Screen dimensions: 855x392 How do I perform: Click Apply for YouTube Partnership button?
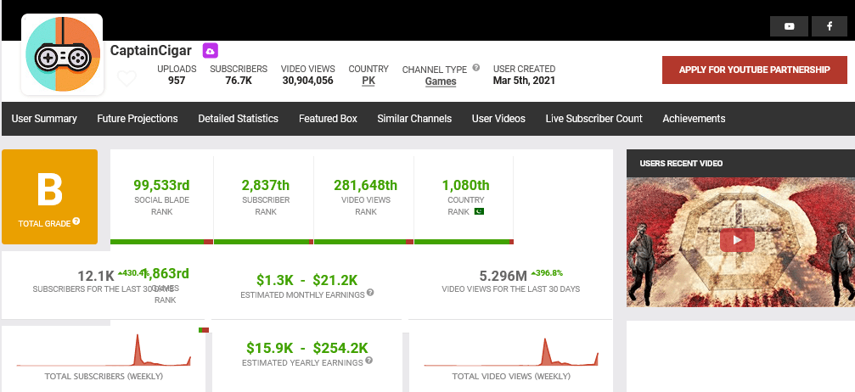coord(755,70)
